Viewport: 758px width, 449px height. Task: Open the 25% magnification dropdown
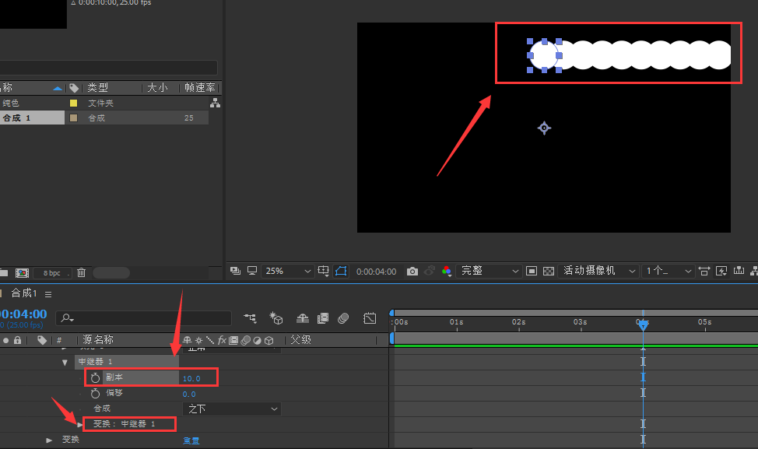(x=287, y=271)
